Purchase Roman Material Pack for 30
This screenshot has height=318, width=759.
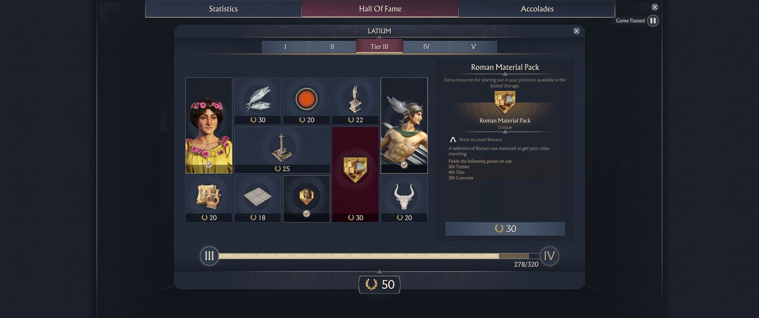505,229
